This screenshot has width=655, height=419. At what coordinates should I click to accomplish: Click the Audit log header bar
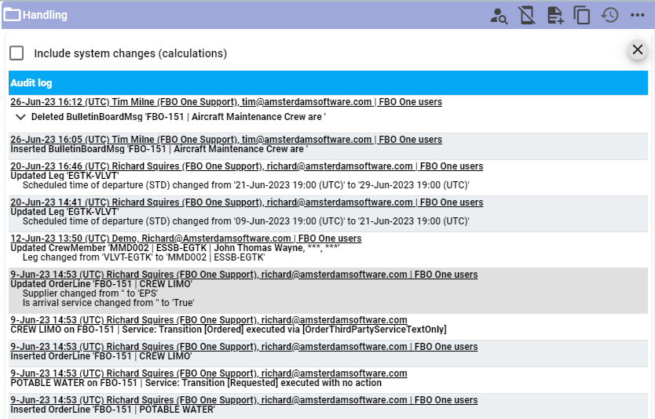[328, 82]
